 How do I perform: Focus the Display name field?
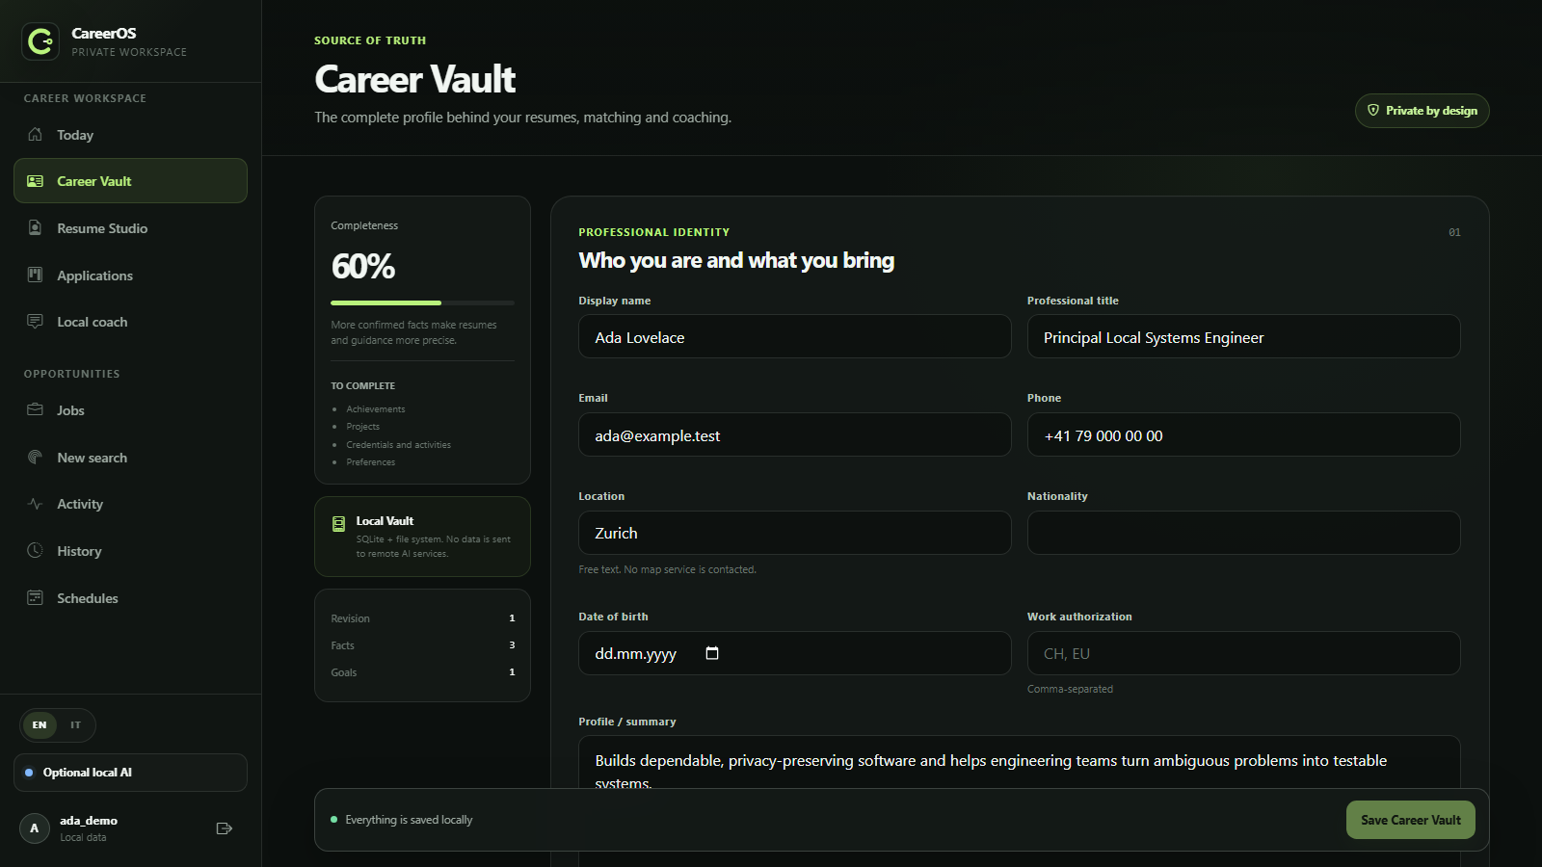(795, 337)
